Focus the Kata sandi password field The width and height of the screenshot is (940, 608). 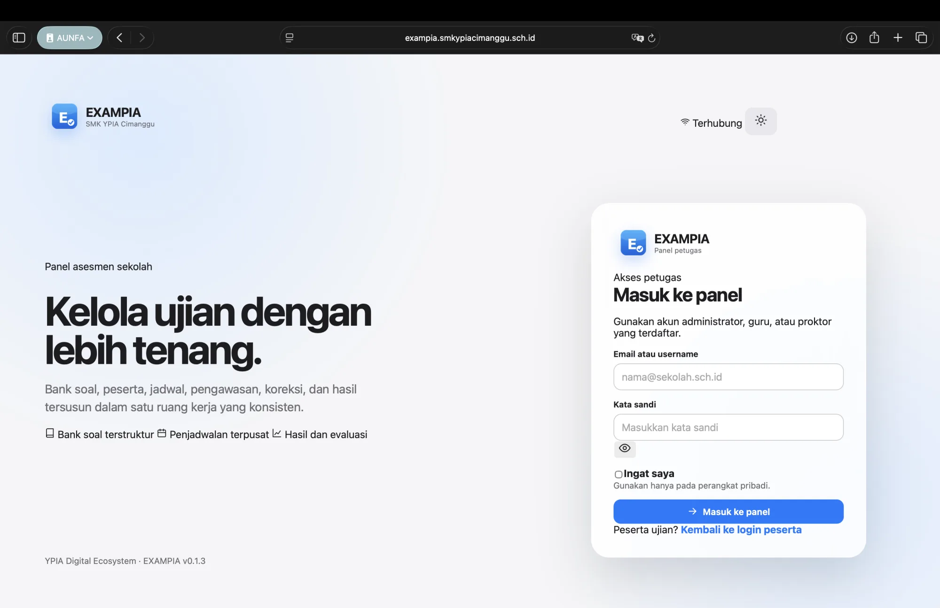(x=728, y=427)
